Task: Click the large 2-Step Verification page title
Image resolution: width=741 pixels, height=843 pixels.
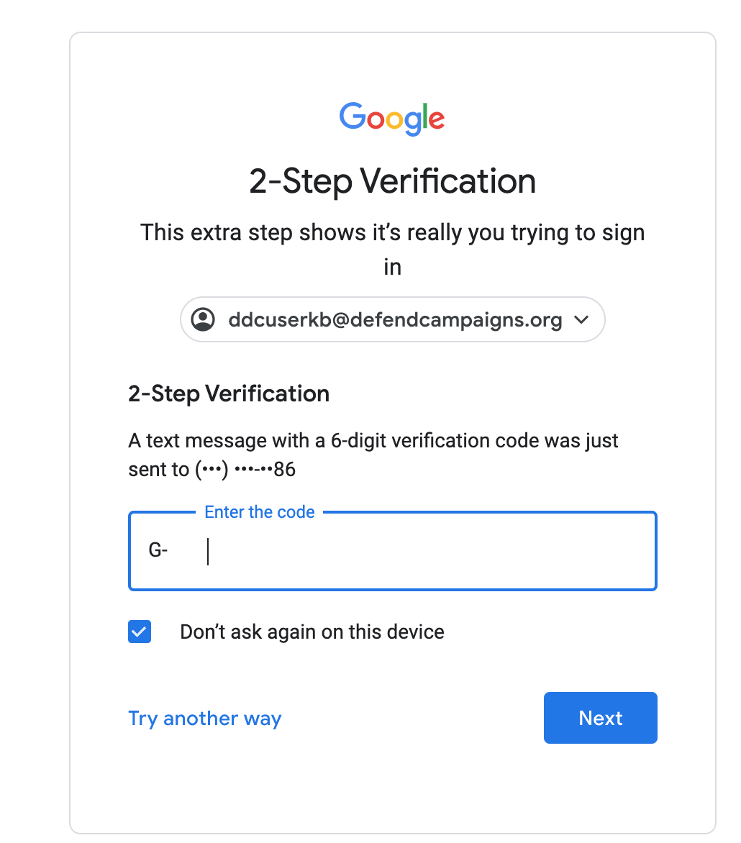Action: pos(393,181)
